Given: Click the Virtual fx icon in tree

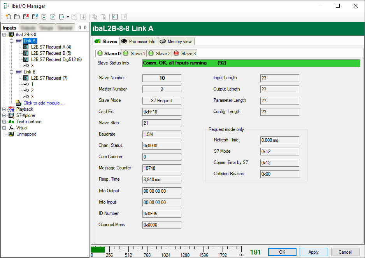Looking at the screenshot, I should tap(11, 128).
